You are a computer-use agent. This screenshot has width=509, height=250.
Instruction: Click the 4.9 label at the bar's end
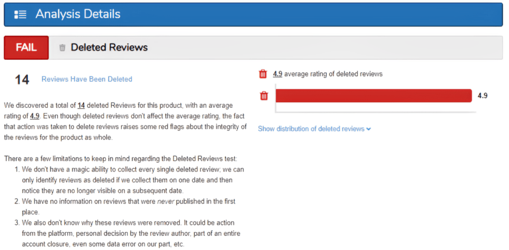point(482,96)
